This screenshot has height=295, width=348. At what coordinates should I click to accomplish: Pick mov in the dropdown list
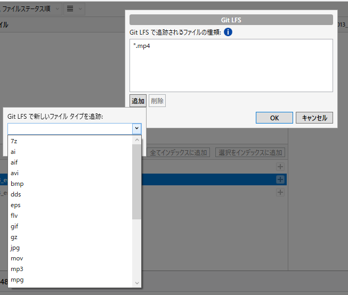click(x=70, y=258)
